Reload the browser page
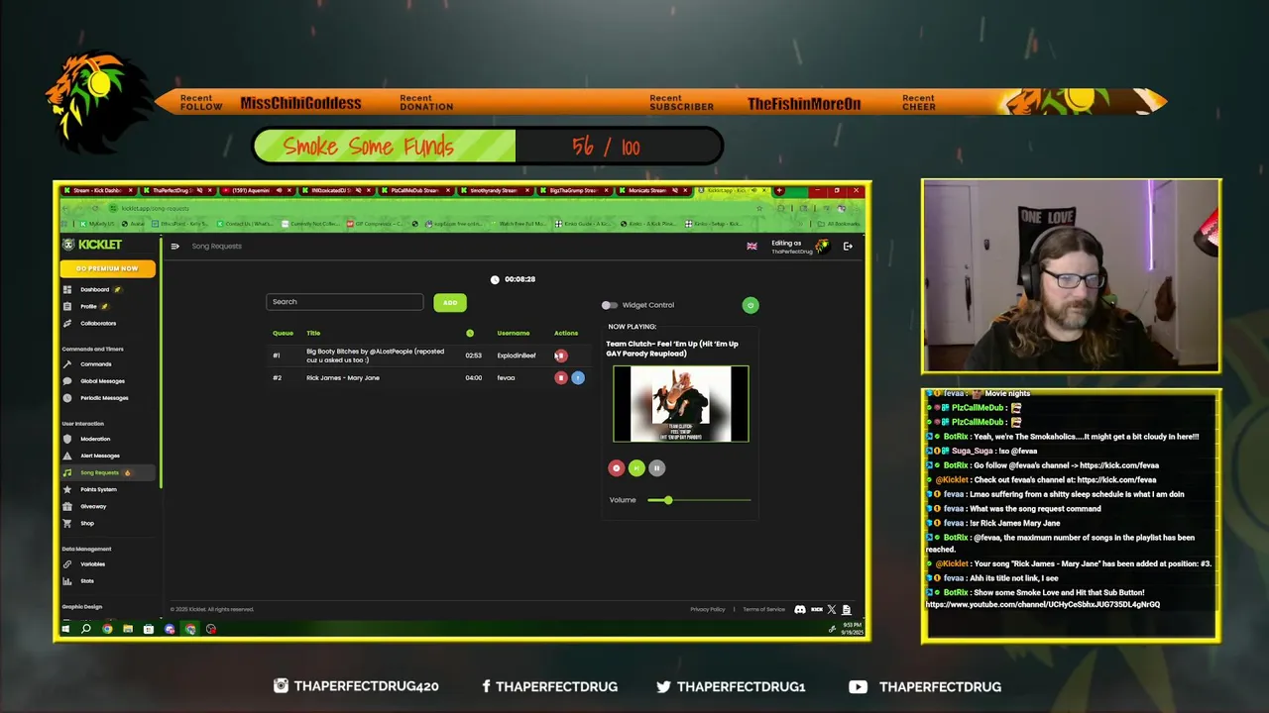Image resolution: width=1269 pixels, height=713 pixels. click(95, 208)
